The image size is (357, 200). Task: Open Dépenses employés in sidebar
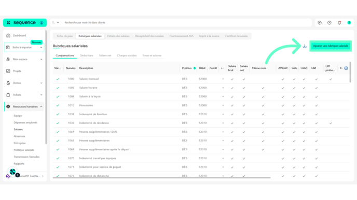(25, 122)
